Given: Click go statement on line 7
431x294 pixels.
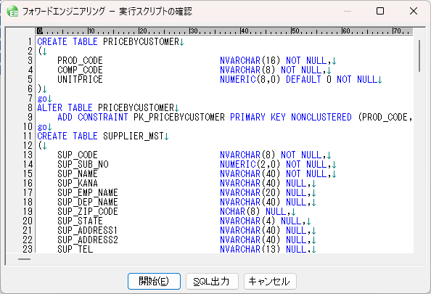Looking at the screenshot, I should click(42, 99).
